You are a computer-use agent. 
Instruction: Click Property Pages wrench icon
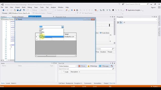pyautogui.click(x=124, y=22)
